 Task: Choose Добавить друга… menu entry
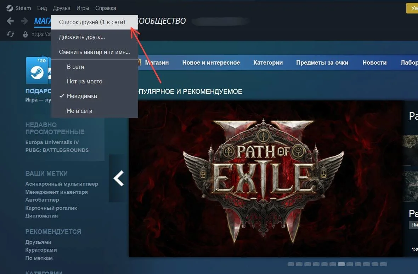click(x=95, y=37)
